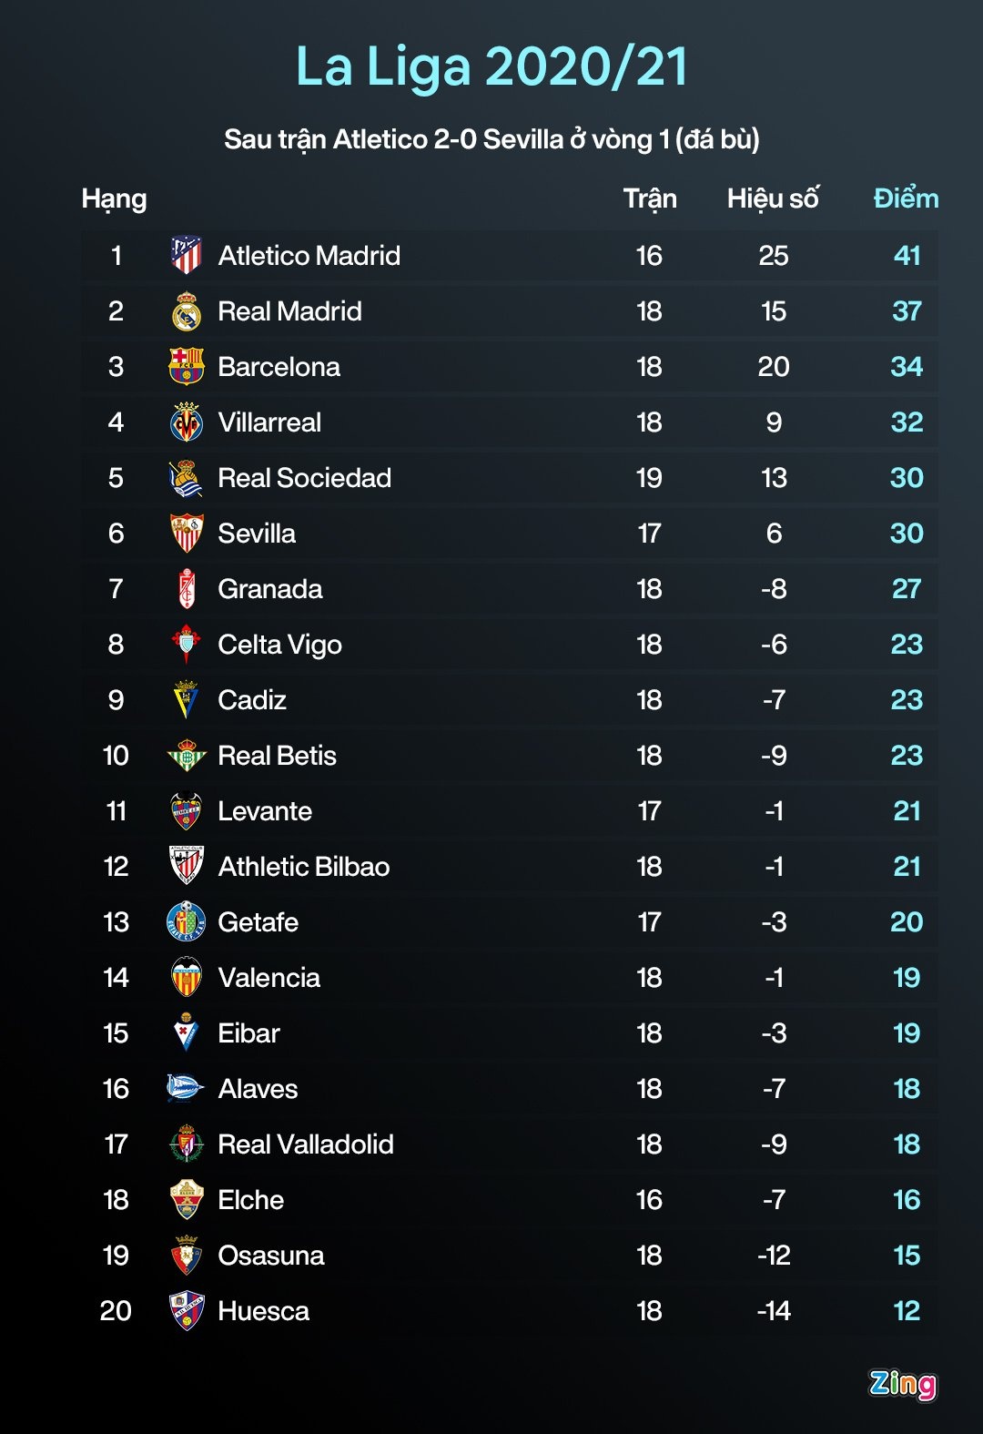Select the Barcelona club crest
This screenshot has height=1434, width=983.
187,367
